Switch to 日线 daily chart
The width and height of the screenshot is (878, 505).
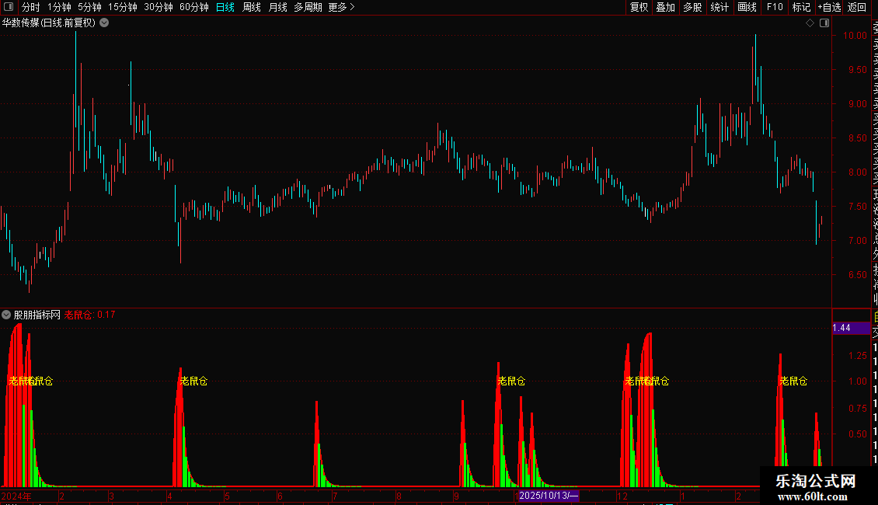click(225, 7)
